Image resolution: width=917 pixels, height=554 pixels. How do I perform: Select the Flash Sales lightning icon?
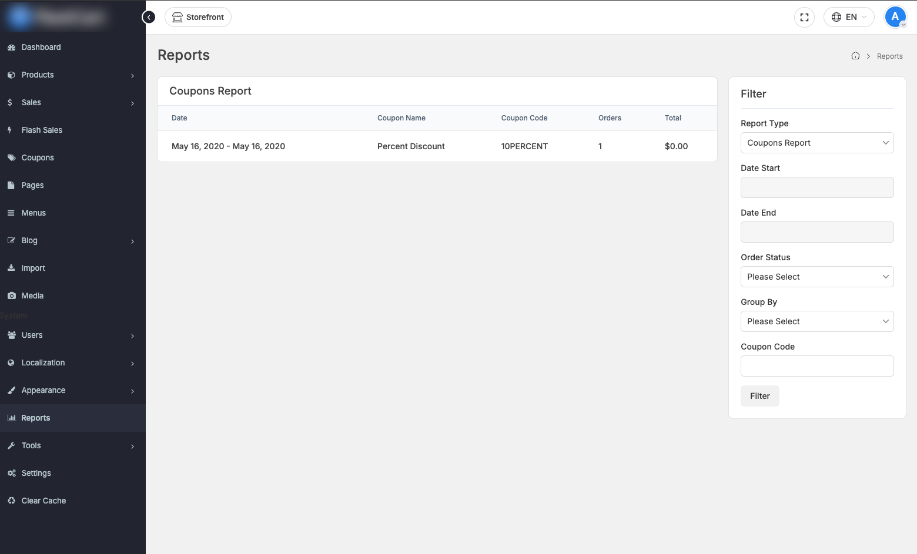[x=12, y=130]
